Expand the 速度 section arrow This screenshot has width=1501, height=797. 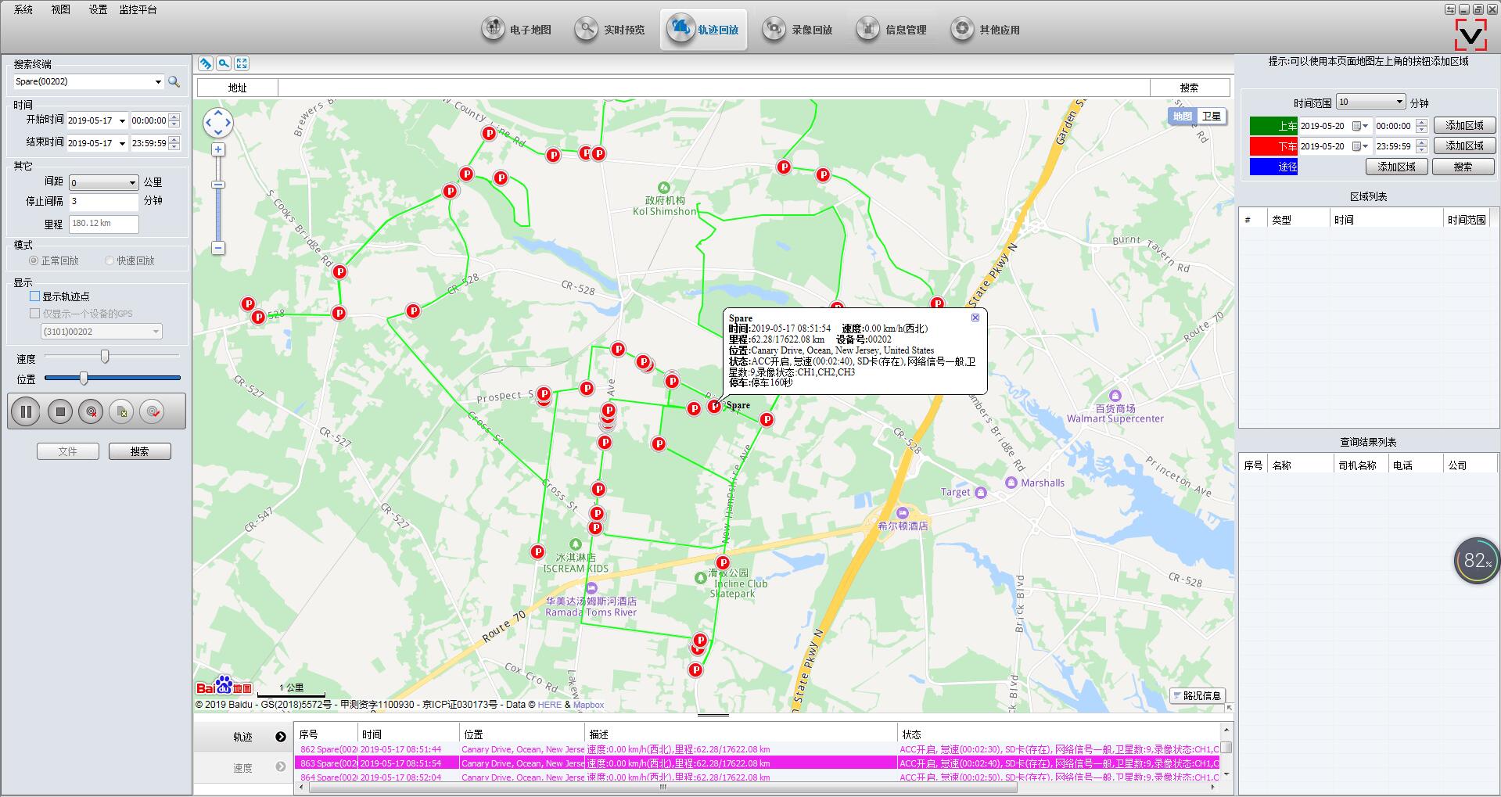(281, 767)
